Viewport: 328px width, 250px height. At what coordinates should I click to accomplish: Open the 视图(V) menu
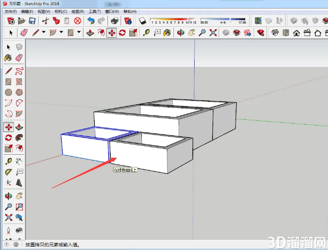44,11
